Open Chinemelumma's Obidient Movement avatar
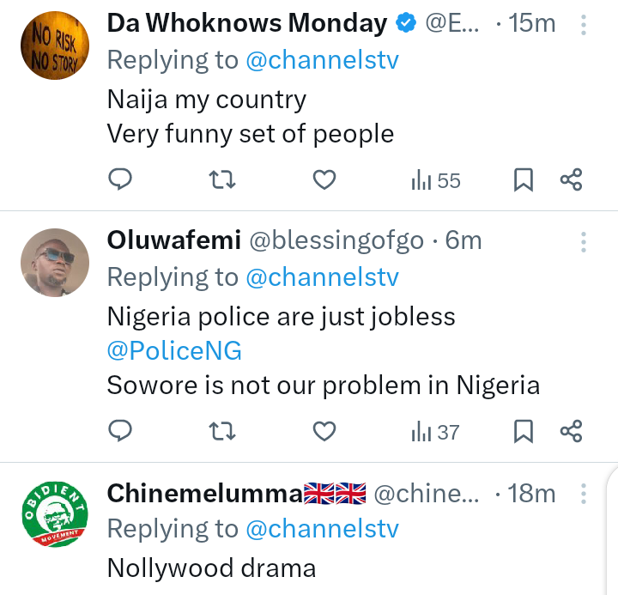The image size is (618, 595). pyautogui.click(x=54, y=513)
